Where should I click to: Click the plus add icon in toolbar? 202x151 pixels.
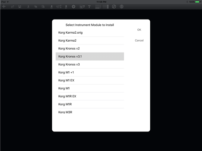(x=4, y=7)
